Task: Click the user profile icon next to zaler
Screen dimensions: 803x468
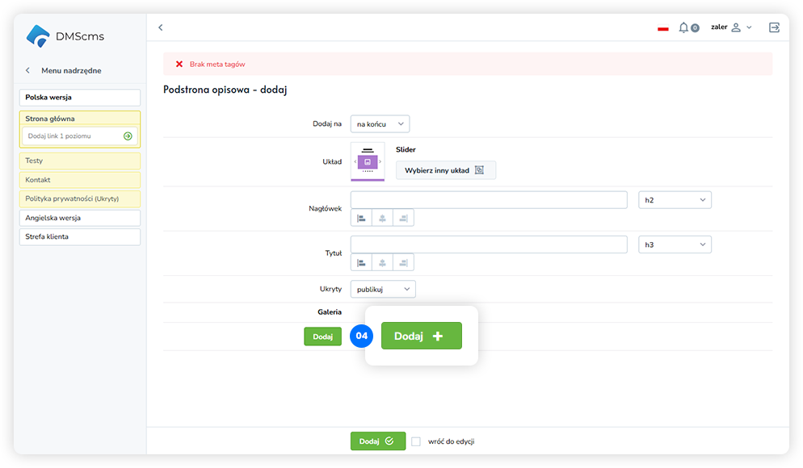Action: [736, 27]
